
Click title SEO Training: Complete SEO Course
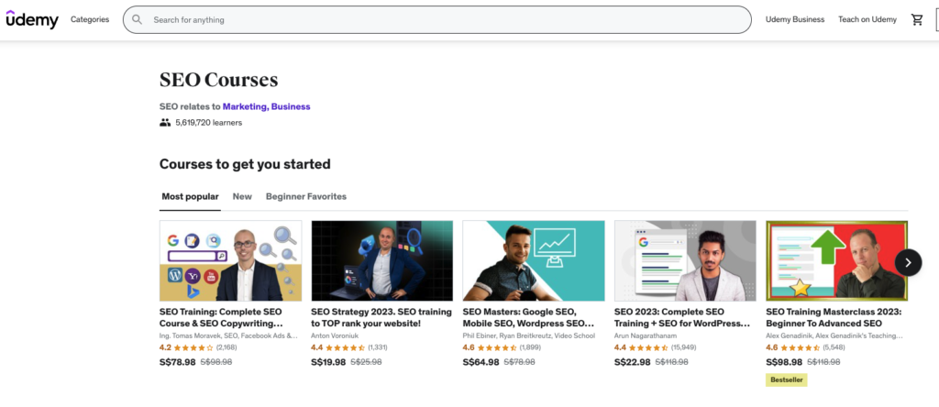[x=222, y=318]
